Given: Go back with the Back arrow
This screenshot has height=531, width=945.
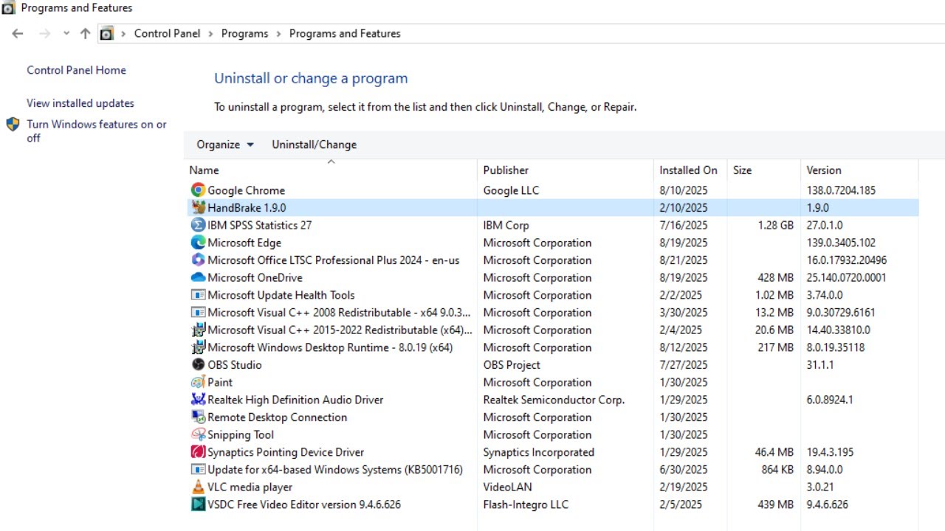Looking at the screenshot, I should 18,33.
